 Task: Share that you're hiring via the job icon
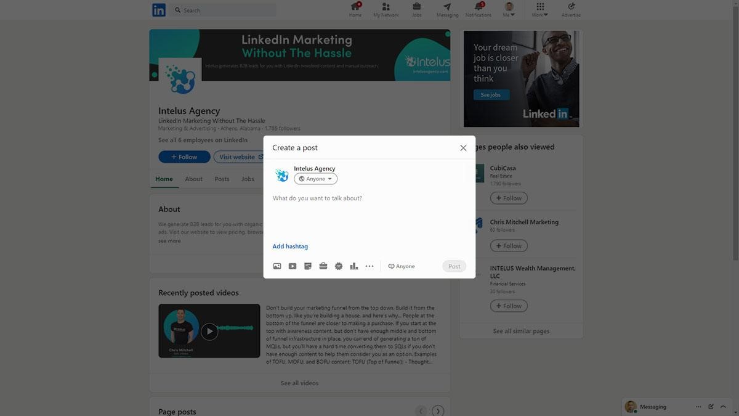tap(323, 266)
